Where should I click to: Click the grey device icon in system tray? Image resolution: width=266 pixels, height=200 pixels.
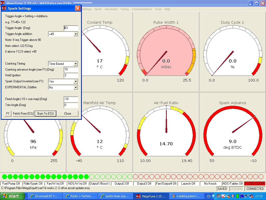tap(218, 196)
